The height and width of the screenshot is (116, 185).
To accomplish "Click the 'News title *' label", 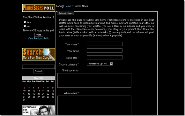I will click(x=72, y=58).
